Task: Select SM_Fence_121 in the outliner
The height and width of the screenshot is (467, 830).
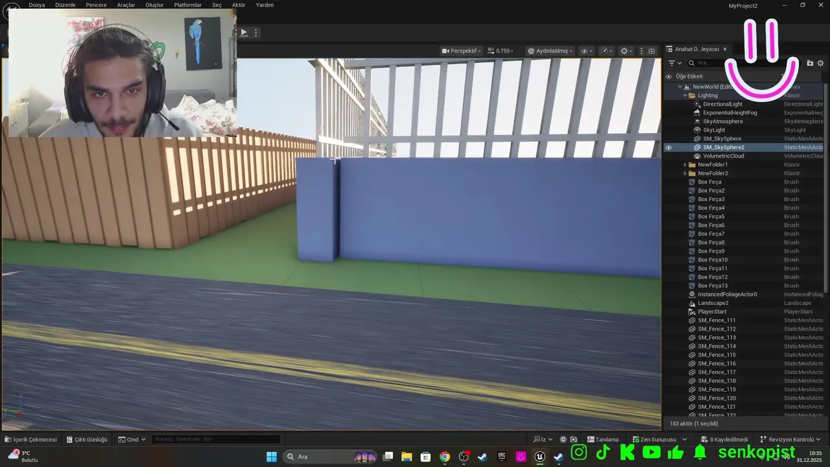Action: pyautogui.click(x=717, y=407)
